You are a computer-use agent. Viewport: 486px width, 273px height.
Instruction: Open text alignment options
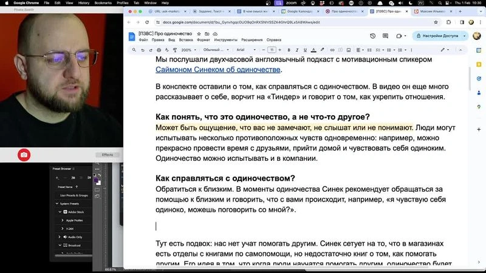(360, 50)
